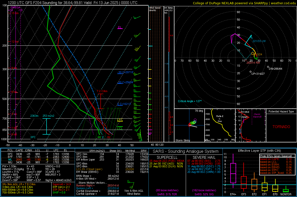Select the 283/14 RM hodograph label
Screen dimensions: 297x197
[x=253, y=63]
